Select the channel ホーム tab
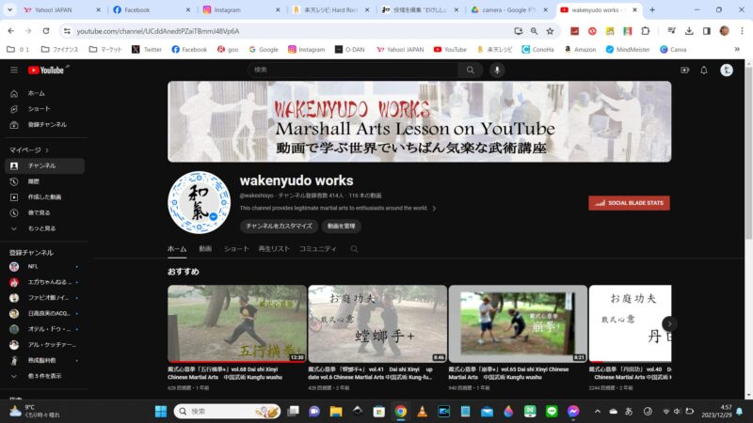753x423 pixels. 177,249
